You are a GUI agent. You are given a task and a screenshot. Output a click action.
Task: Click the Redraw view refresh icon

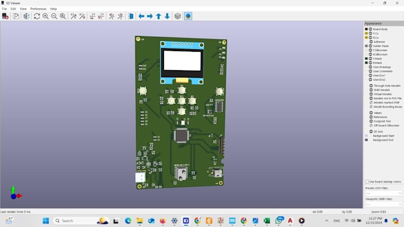point(37,16)
